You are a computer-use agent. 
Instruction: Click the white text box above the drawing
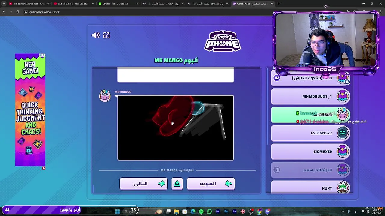pyautogui.click(x=175, y=75)
